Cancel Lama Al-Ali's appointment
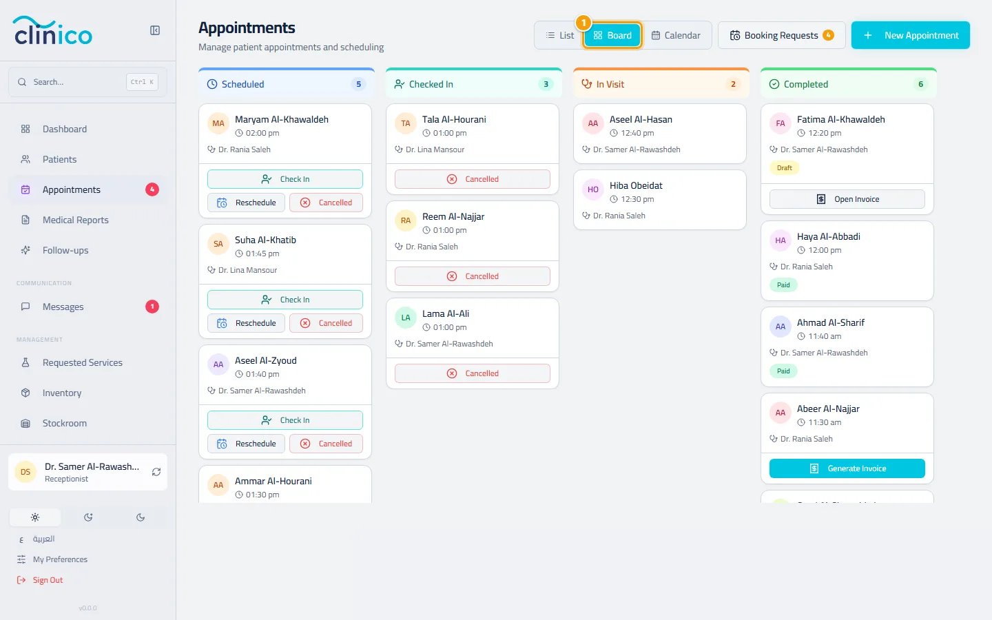Viewport: 992px width, 620px height. 473,373
